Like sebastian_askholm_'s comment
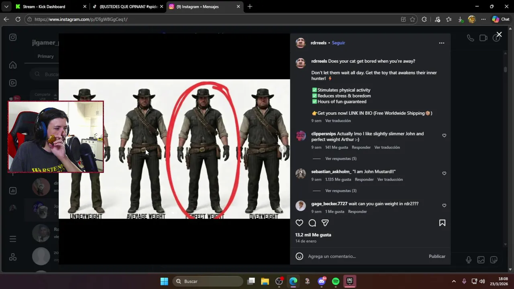The height and width of the screenshot is (289, 514). coord(444,173)
